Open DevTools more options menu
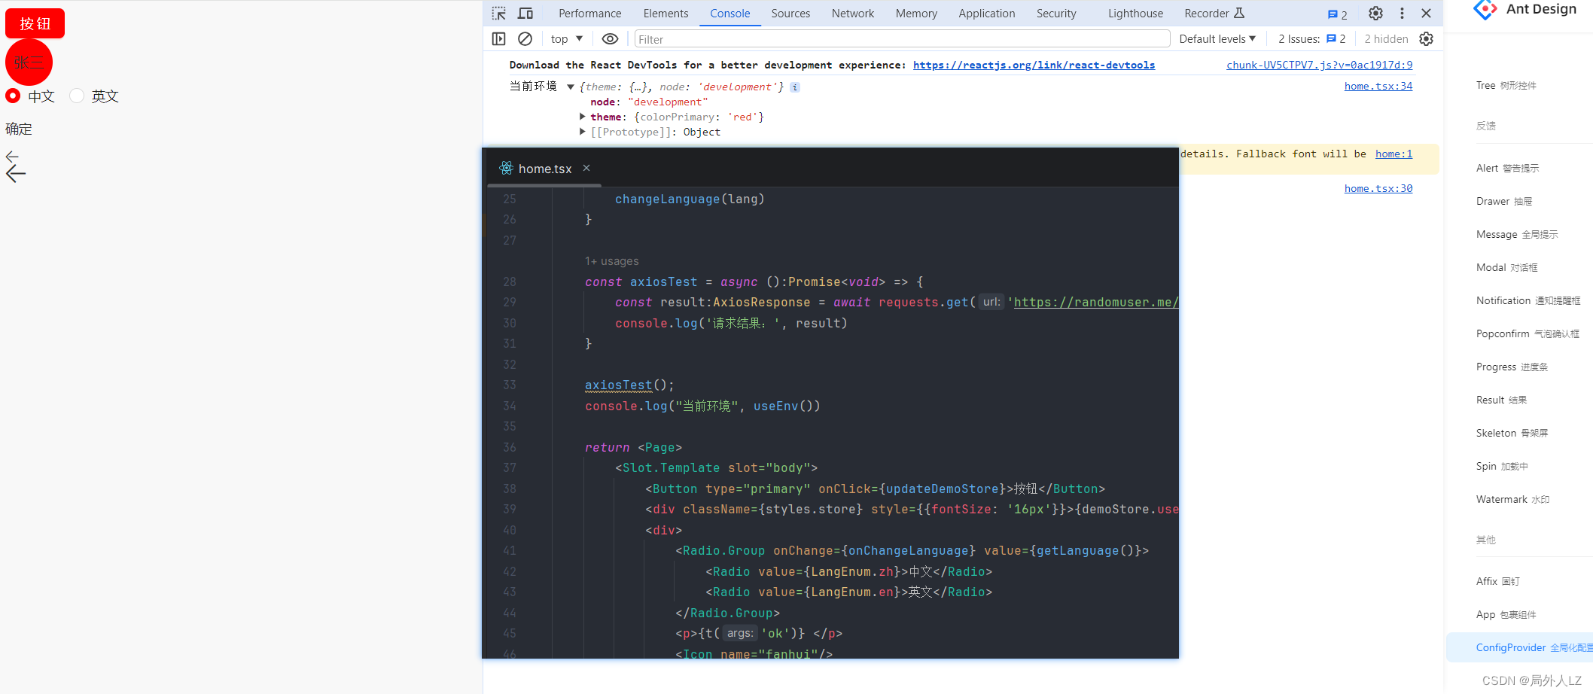The width and height of the screenshot is (1593, 694). [1402, 14]
